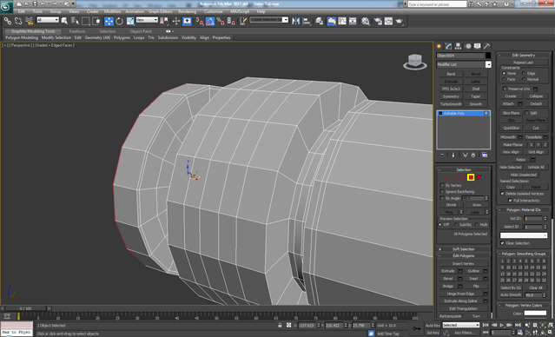555x337 pixels.
Task: Click the Detach button
Action: [536, 103]
